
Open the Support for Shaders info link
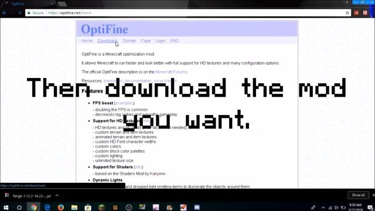coord(138,167)
